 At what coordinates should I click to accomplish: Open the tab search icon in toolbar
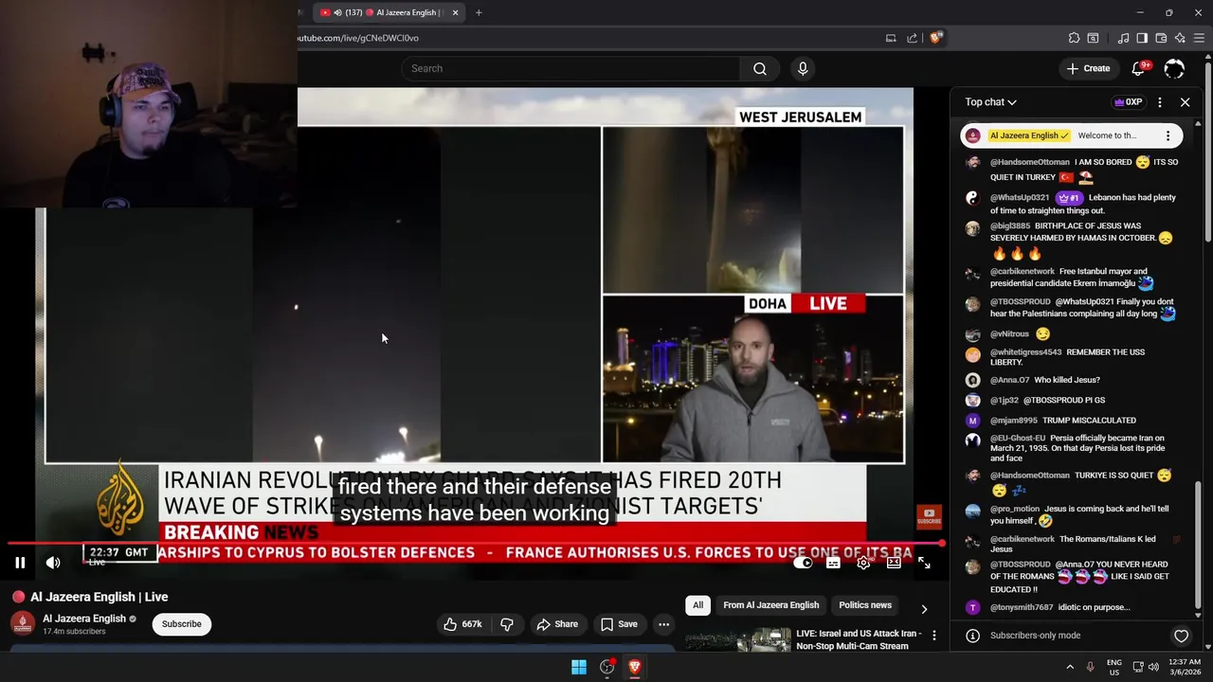coord(1093,38)
